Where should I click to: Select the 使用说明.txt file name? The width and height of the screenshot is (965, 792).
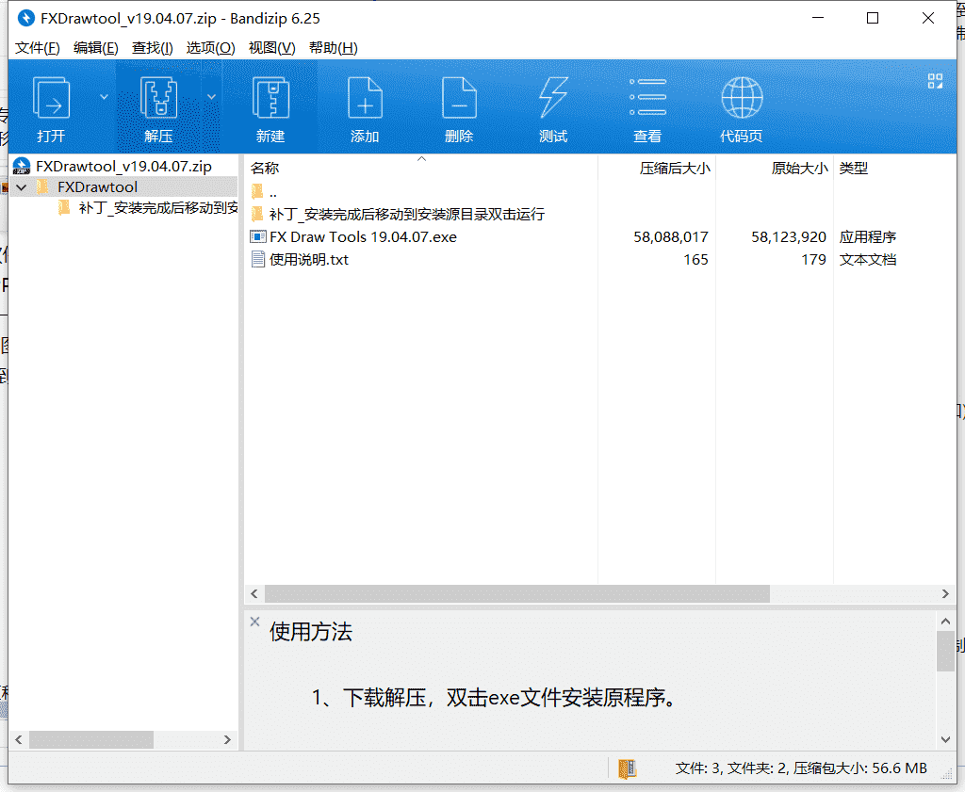(309, 260)
